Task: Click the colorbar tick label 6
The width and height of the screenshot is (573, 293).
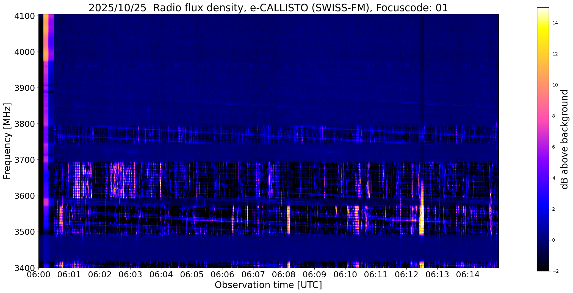Action: click(x=553, y=147)
